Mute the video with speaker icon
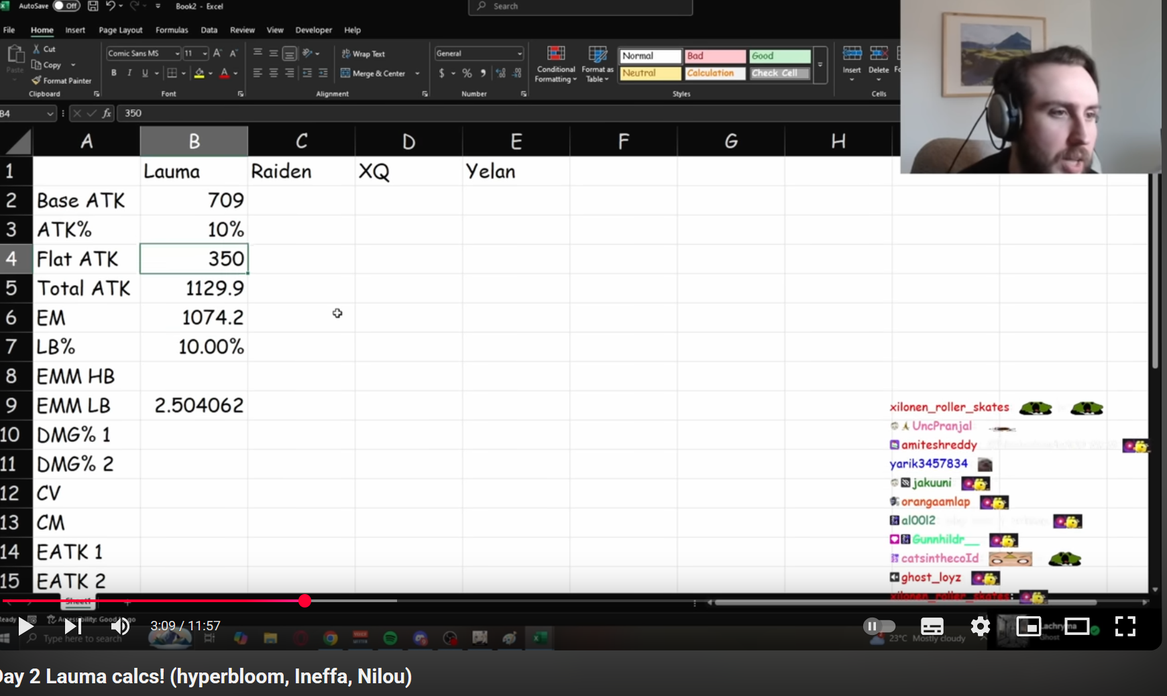The width and height of the screenshot is (1167, 696). click(x=120, y=626)
